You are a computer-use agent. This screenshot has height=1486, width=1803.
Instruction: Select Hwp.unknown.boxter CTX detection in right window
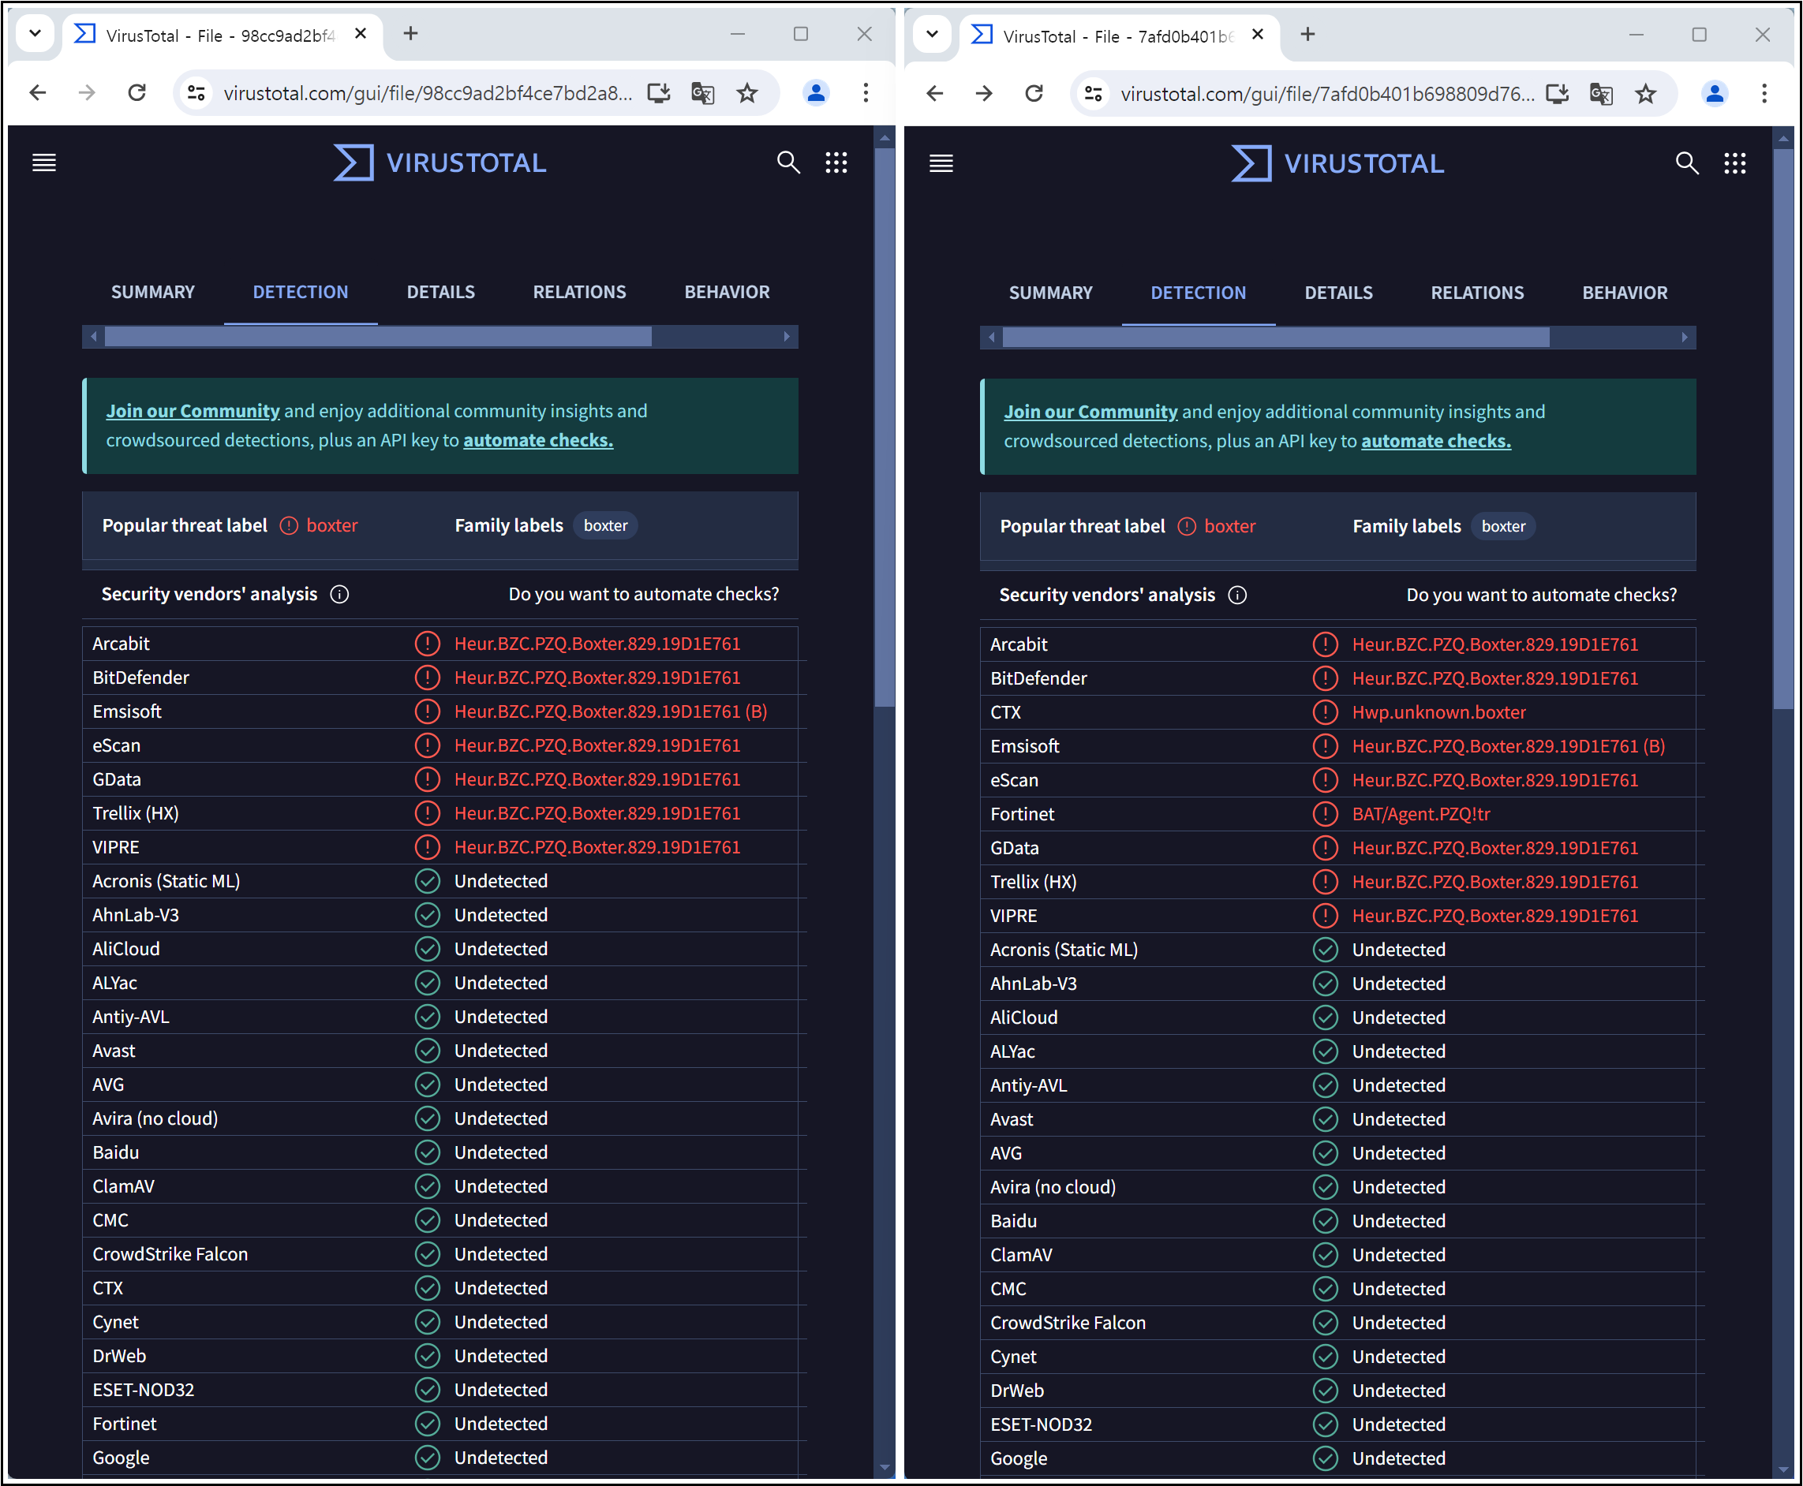1438,712
